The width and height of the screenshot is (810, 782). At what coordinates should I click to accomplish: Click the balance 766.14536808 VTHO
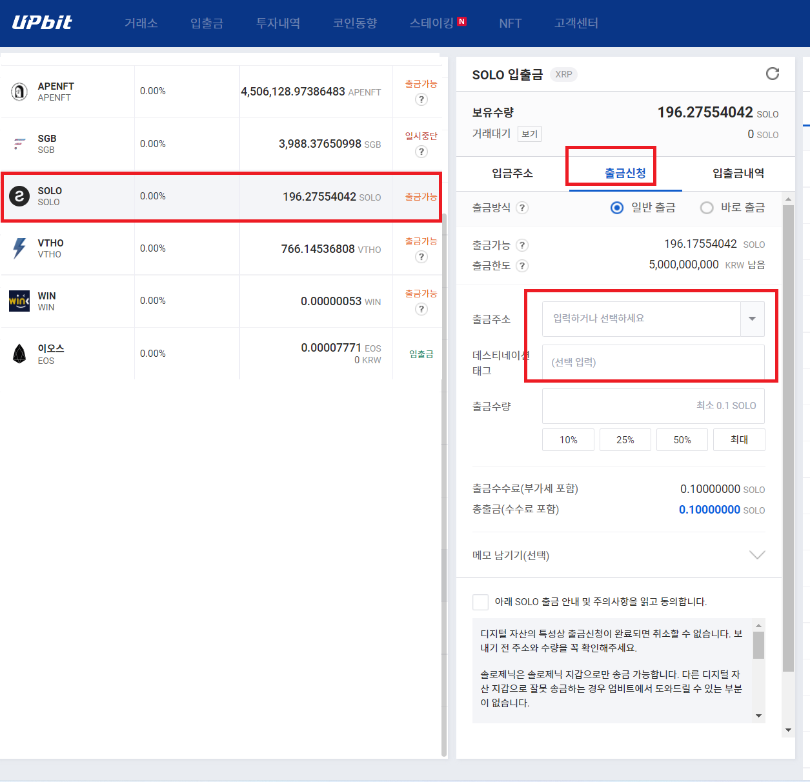331,249
